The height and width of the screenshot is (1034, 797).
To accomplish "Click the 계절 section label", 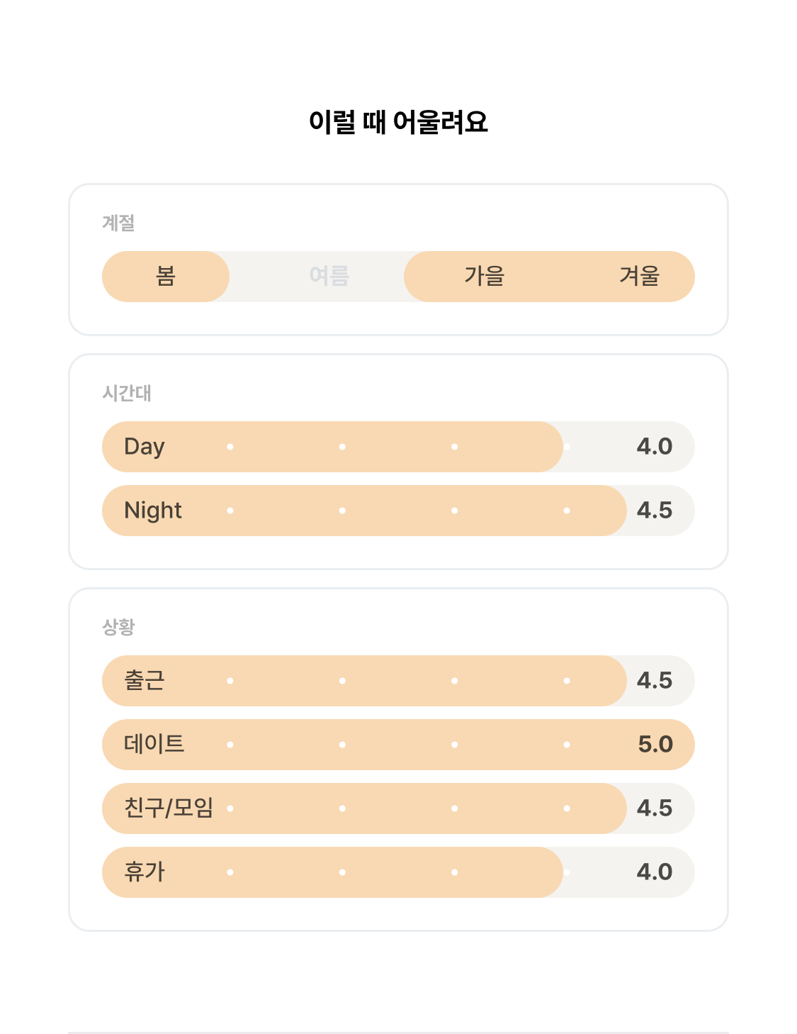I will click(118, 223).
